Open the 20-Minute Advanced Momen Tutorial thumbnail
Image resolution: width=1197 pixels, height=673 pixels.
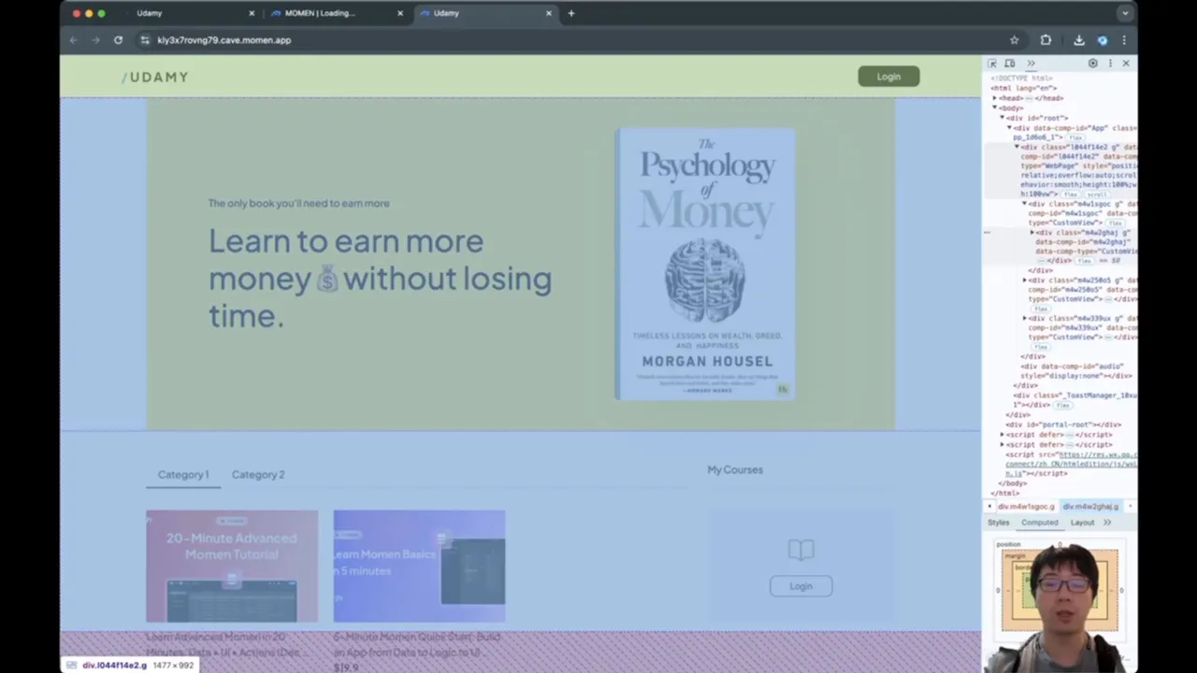point(232,566)
